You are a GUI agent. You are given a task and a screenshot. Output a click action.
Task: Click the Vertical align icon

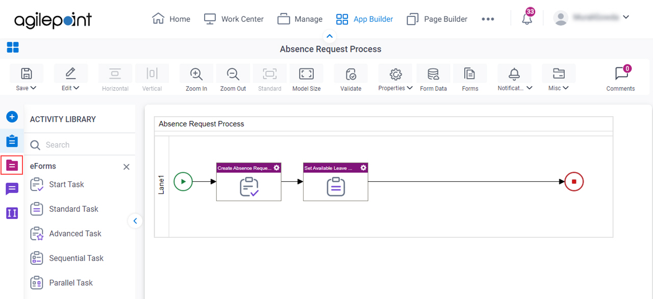click(x=152, y=74)
